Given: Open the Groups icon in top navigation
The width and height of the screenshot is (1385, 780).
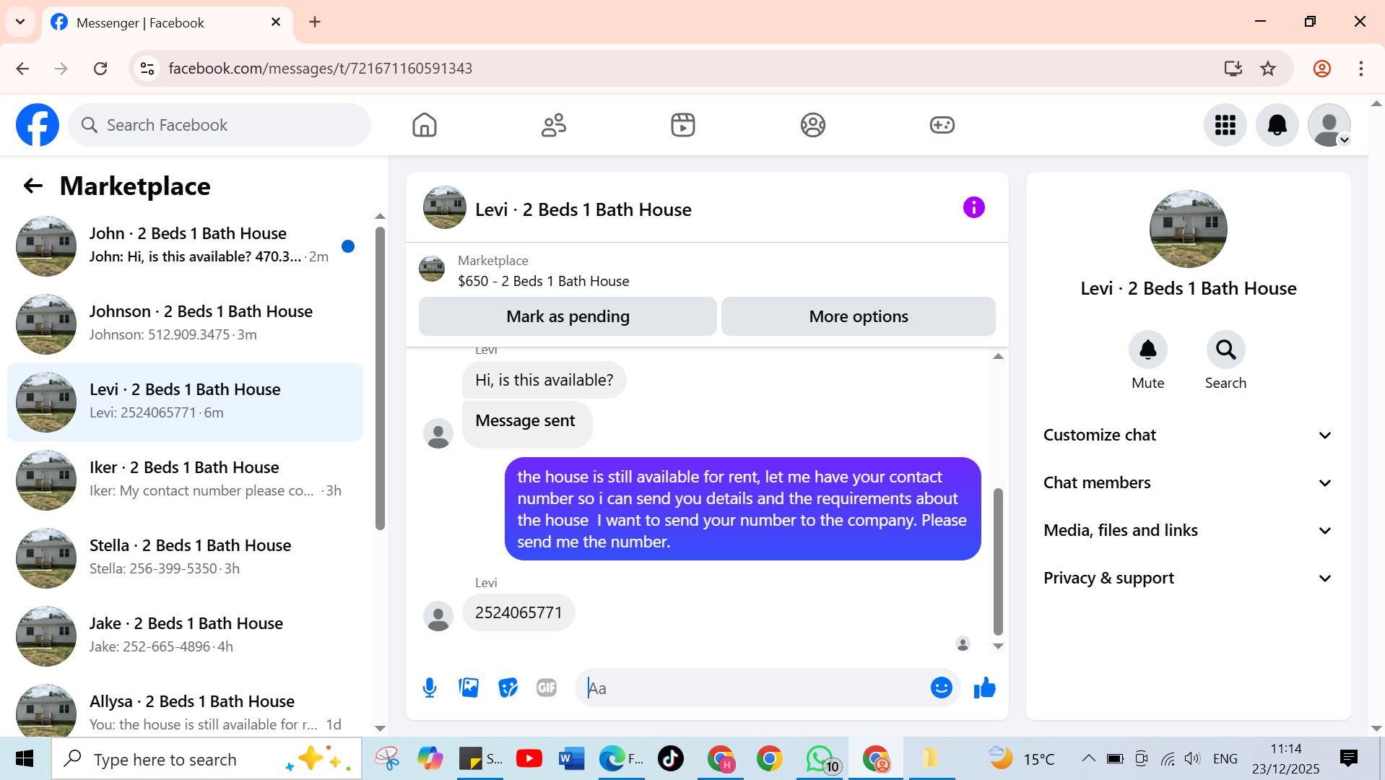Looking at the screenshot, I should tap(813, 125).
